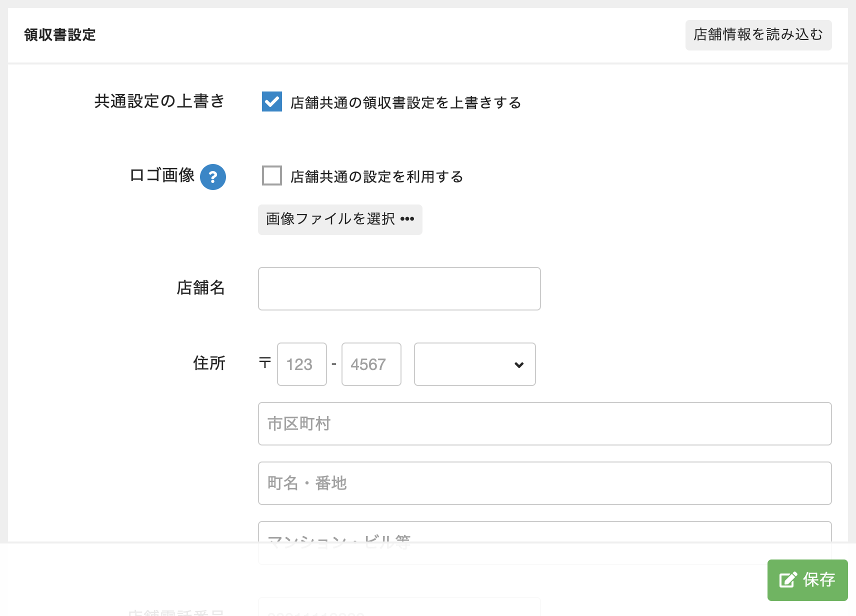Click into the 町名・番地 input
The width and height of the screenshot is (856, 616).
click(544, 483)
